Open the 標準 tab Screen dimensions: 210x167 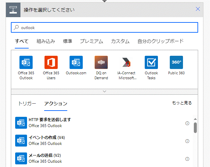68,41
